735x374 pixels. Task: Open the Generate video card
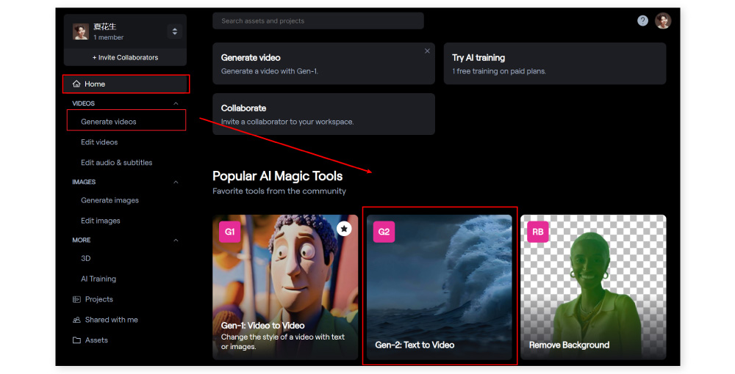coord(323,64)
